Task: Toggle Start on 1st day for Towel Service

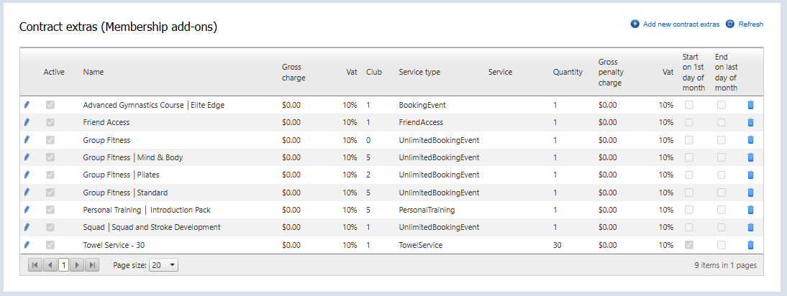Action: coord(689,245)
